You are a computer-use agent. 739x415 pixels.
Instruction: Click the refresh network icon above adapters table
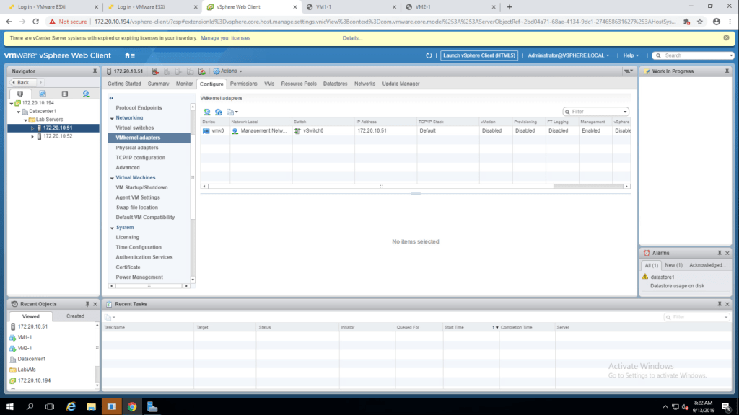pos(219,112)
